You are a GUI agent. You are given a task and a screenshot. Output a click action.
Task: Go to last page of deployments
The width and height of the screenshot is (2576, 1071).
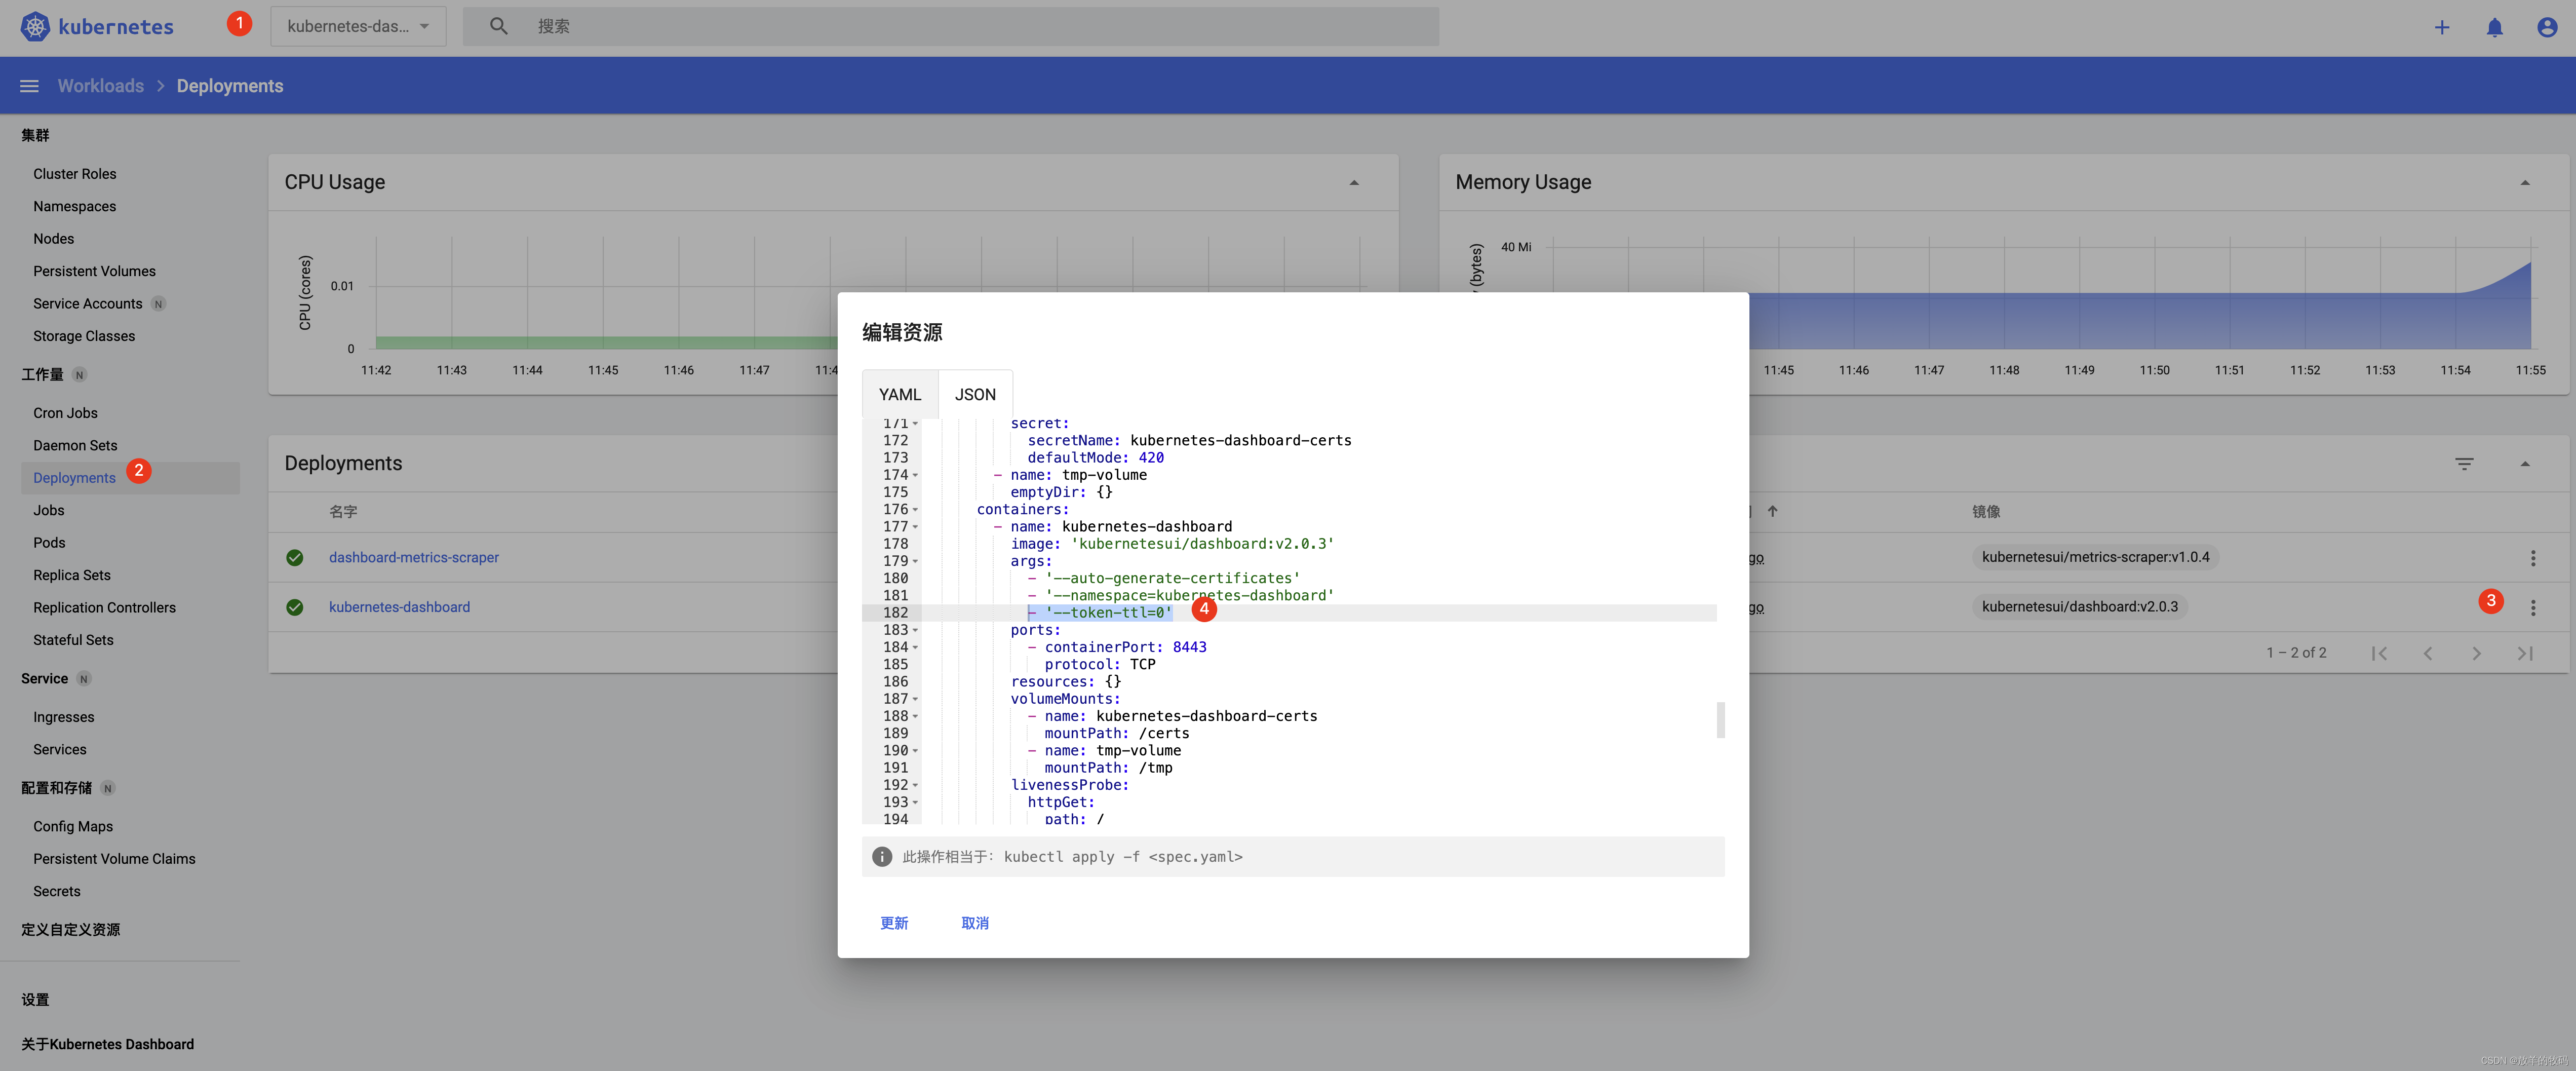pos(2524,653)
